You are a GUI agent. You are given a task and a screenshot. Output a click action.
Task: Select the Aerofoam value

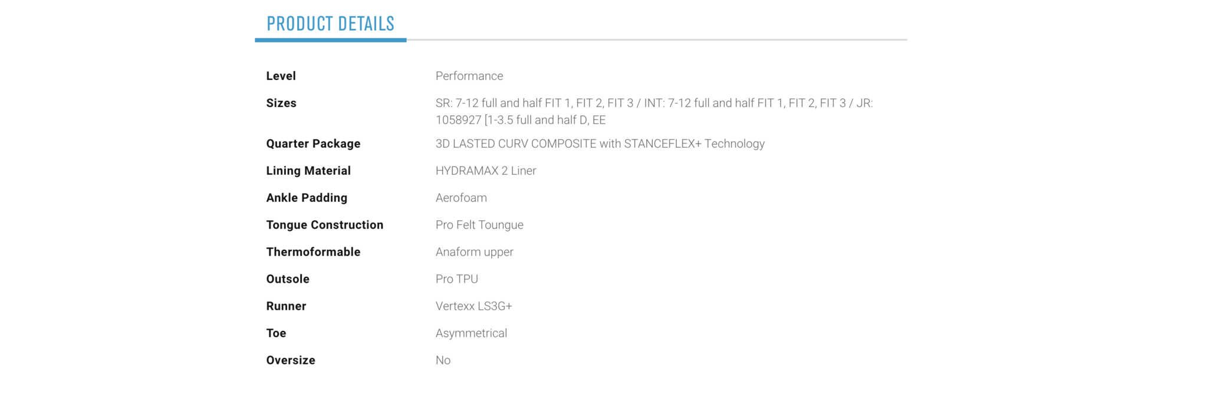[461, 198]
